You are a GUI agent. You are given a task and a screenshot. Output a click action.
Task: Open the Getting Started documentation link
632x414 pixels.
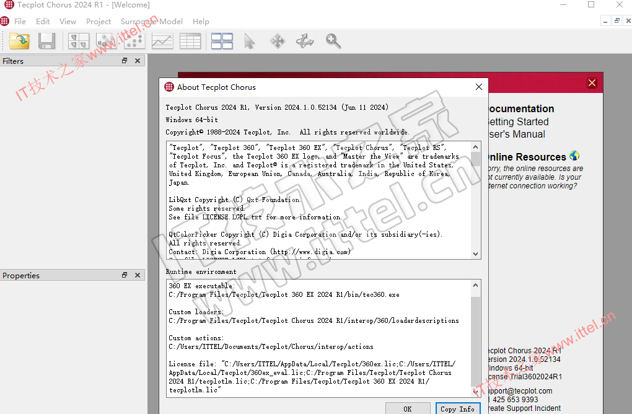(x=519, y=121)
